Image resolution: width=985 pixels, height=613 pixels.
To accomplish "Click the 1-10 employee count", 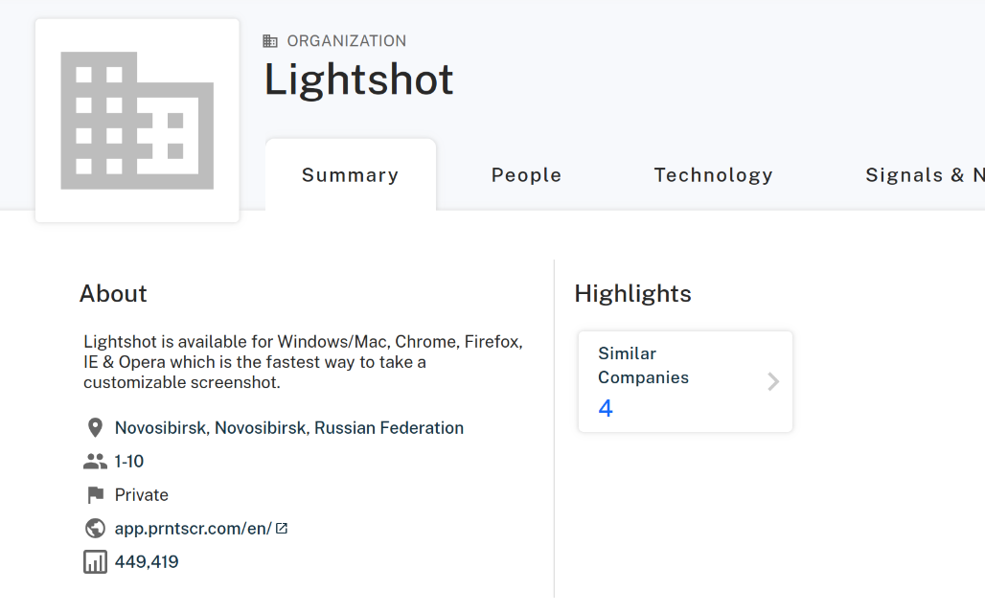I will [x=129, y=462].
